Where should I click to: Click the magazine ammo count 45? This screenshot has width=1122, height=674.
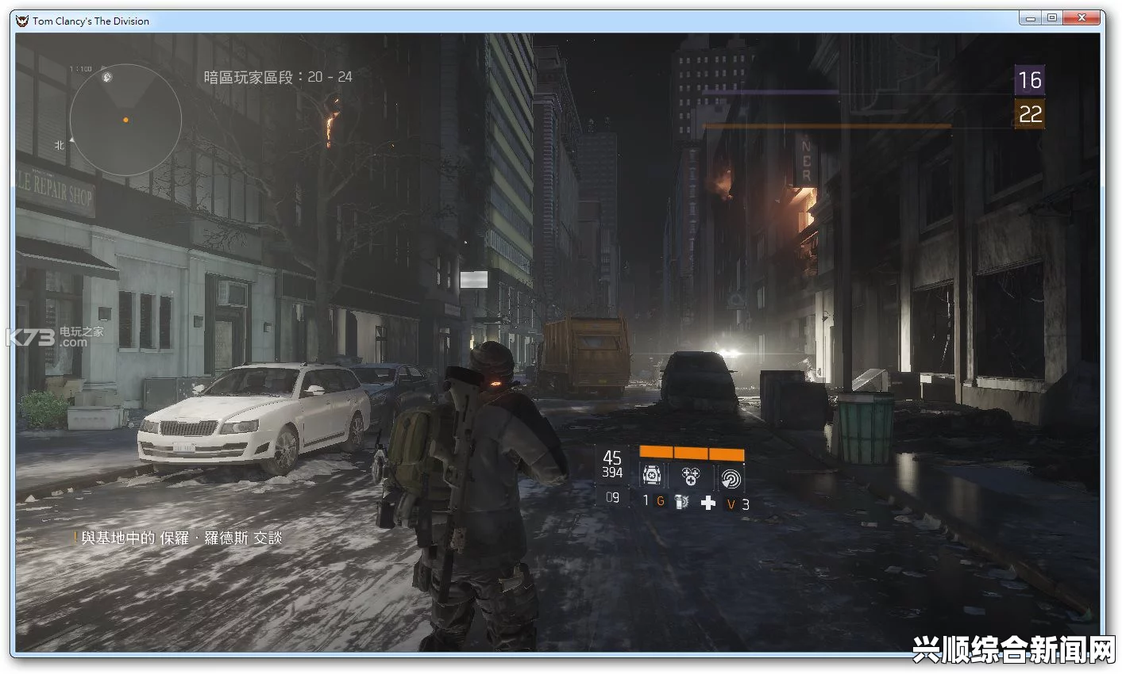[x=612, y=458]
